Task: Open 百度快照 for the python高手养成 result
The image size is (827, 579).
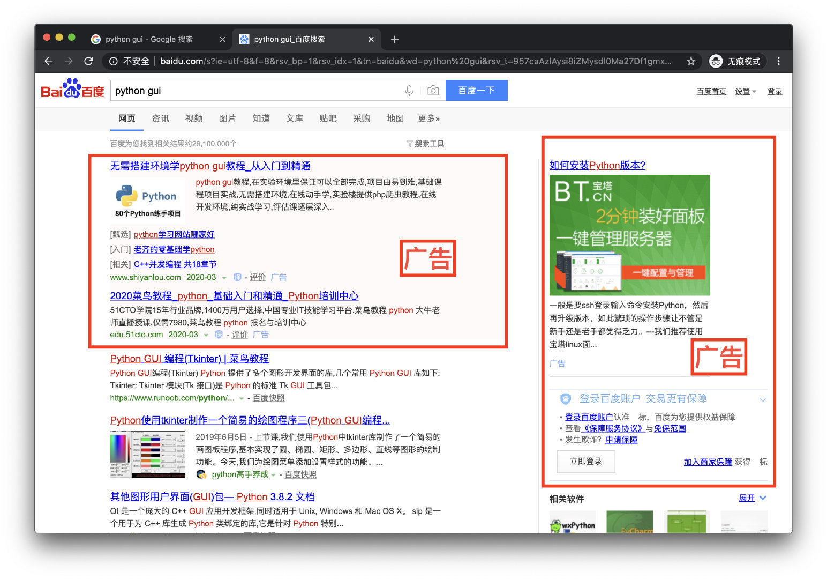Action: 300,474
